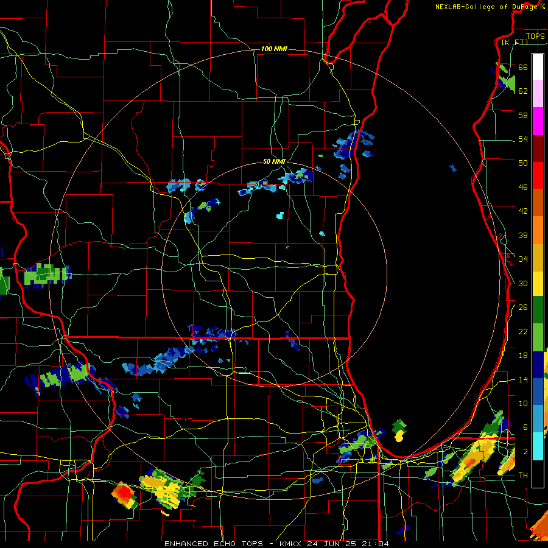This screenshot has width=548, height=548.
Task: Click the red-core storm echo in the southwest
Action: [124, 494]
